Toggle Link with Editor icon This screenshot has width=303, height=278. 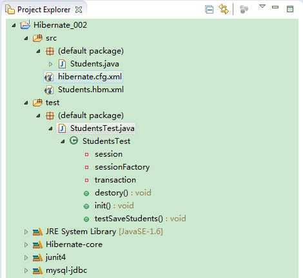coord(224,9)
